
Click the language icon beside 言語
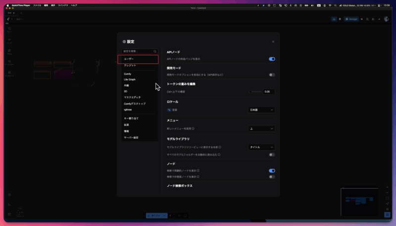[169, 110]
